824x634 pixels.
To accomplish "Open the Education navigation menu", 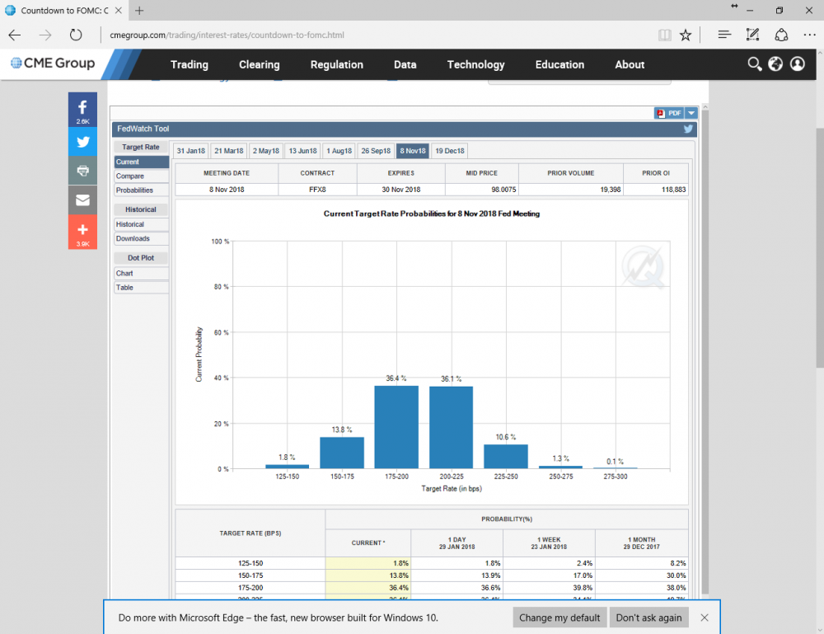I will (559, 64).
